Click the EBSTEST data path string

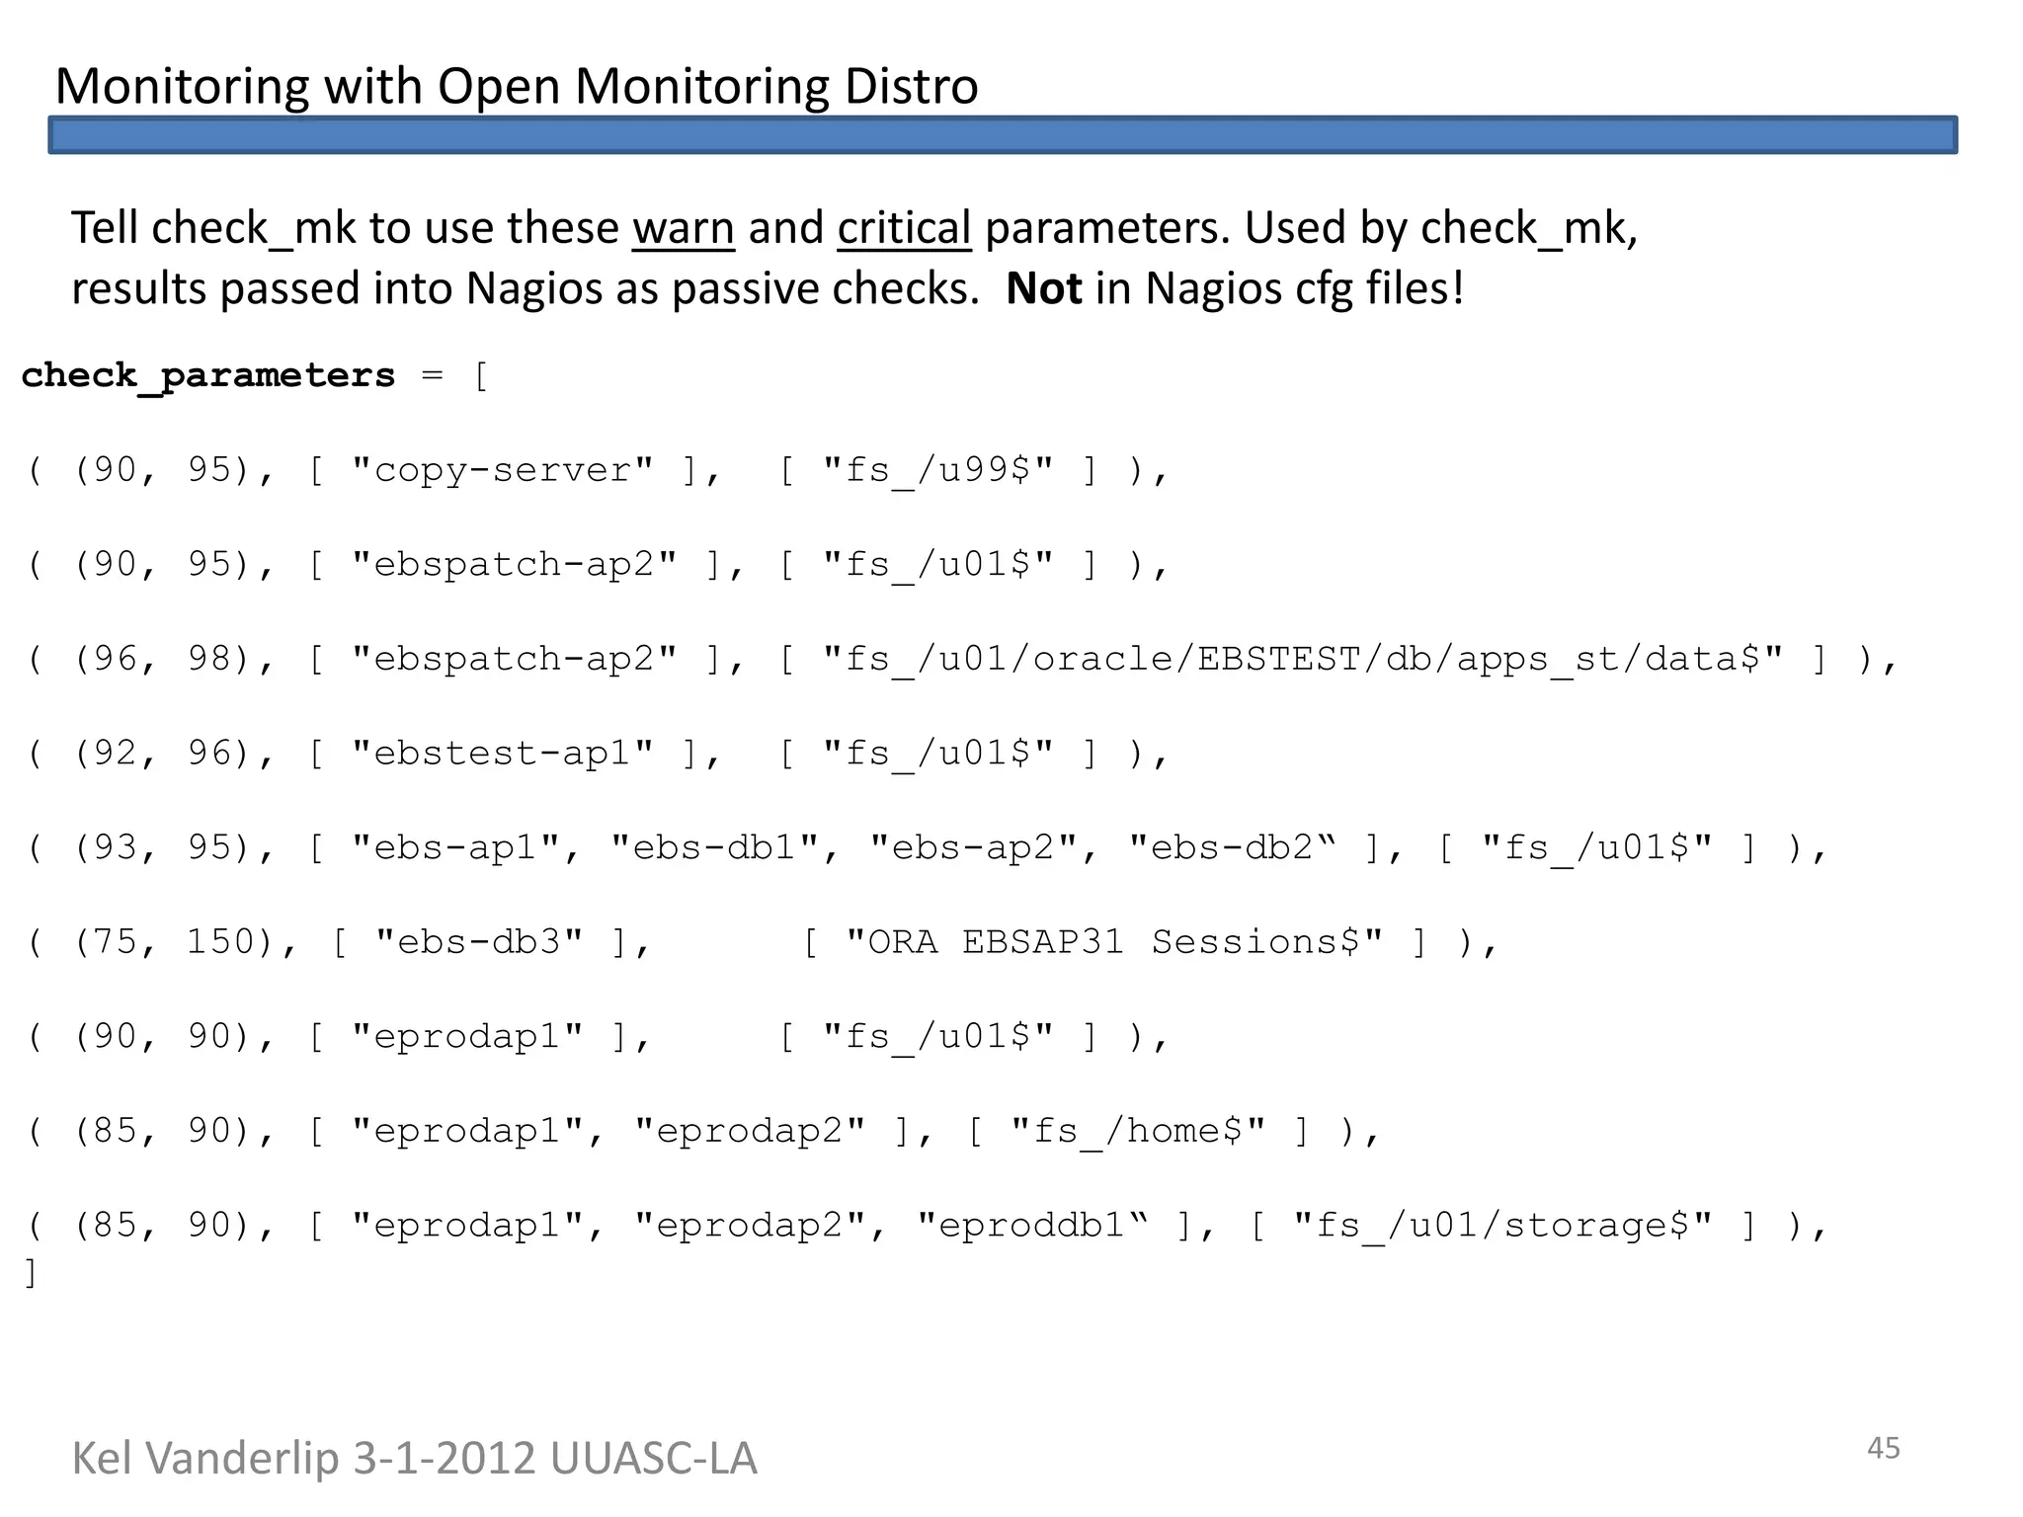pos(1303,659)
